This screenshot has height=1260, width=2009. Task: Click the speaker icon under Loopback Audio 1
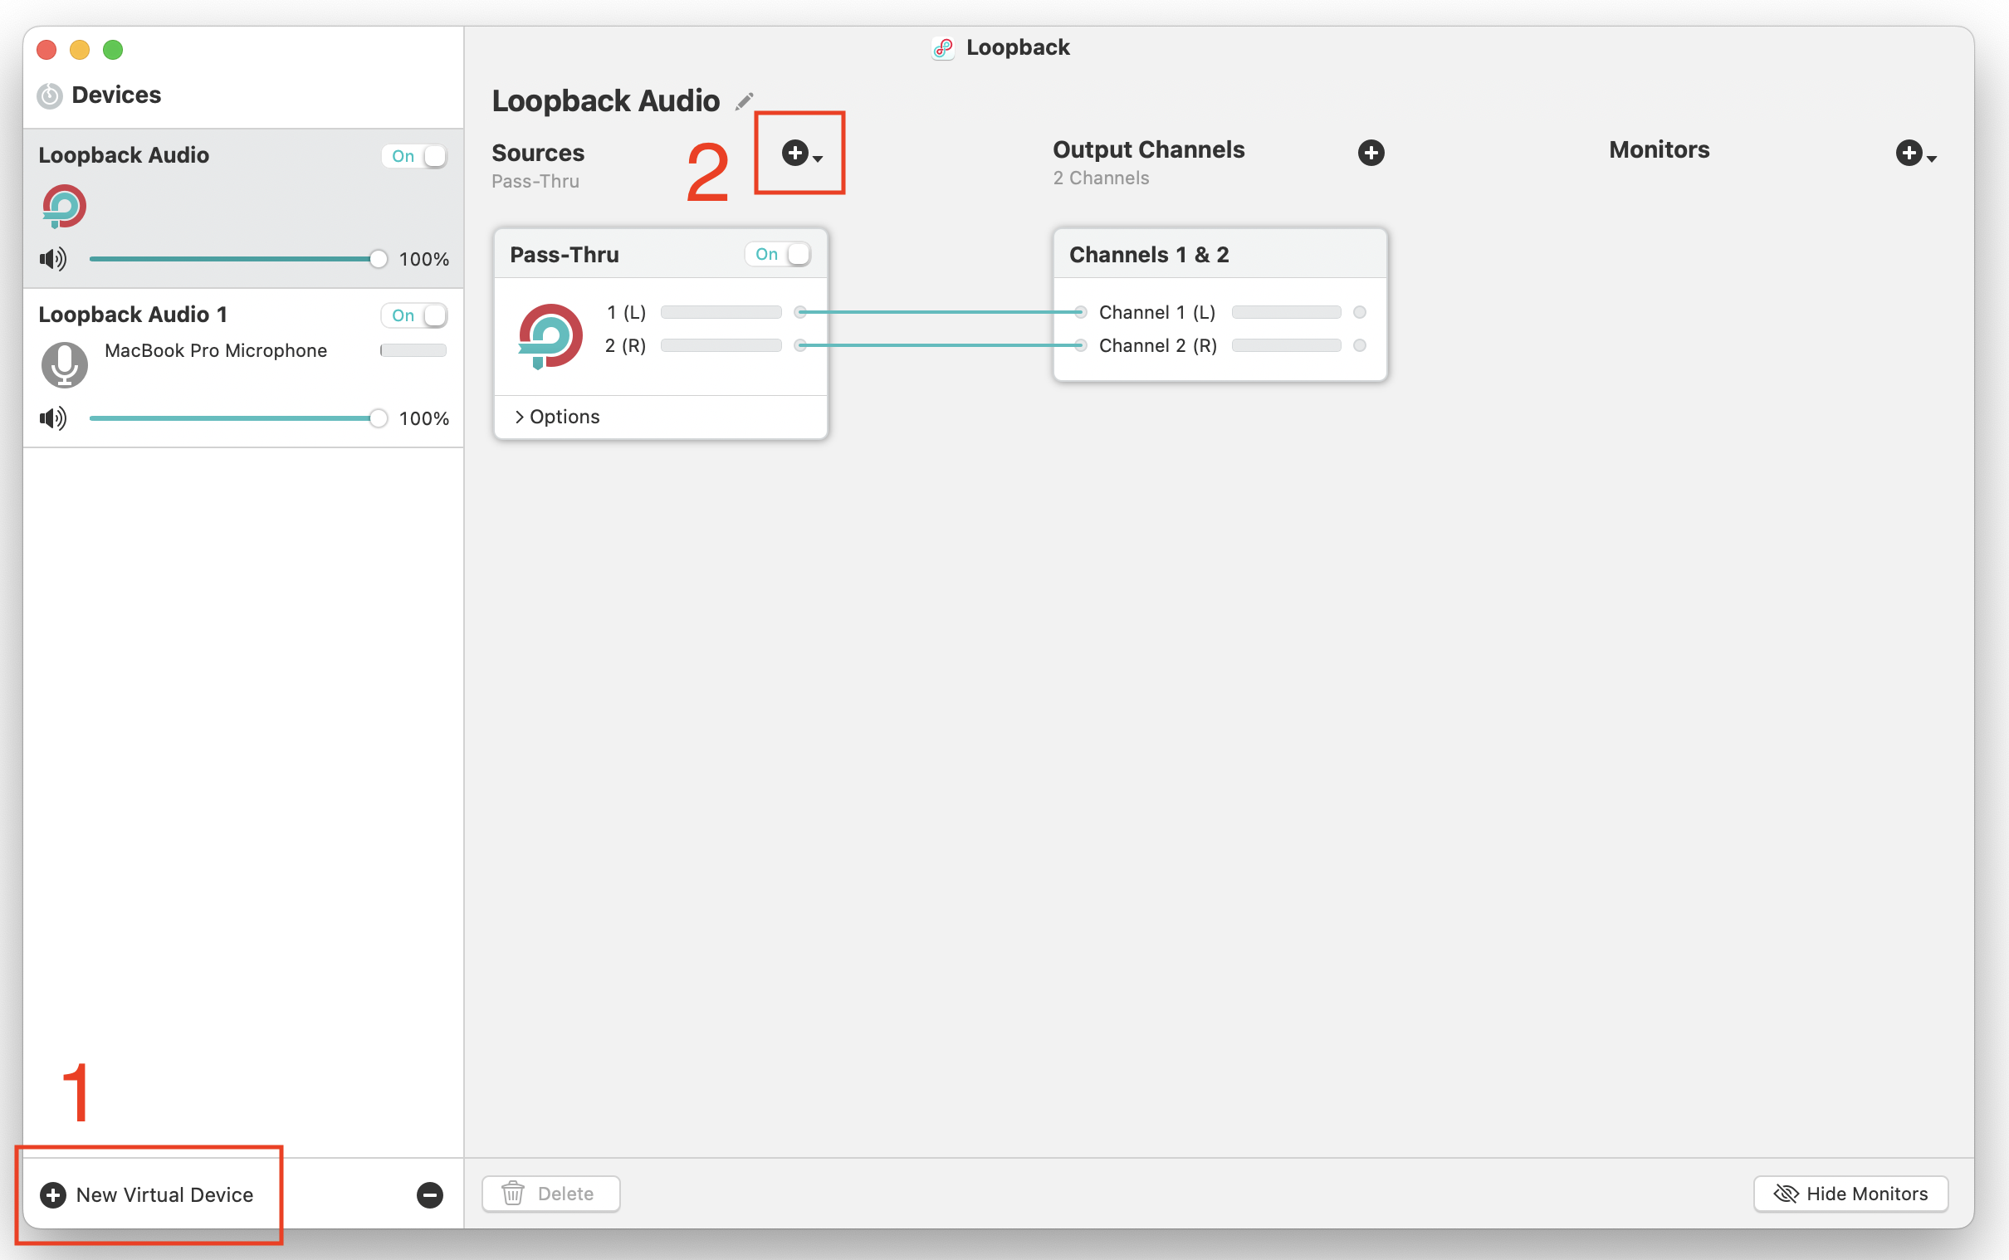[x=52, y=418]
